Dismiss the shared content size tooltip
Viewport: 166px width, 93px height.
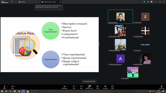click(x=62, y=6)
